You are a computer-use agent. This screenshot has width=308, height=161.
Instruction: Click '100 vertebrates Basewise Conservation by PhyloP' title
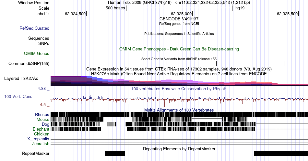coord(179,89)
